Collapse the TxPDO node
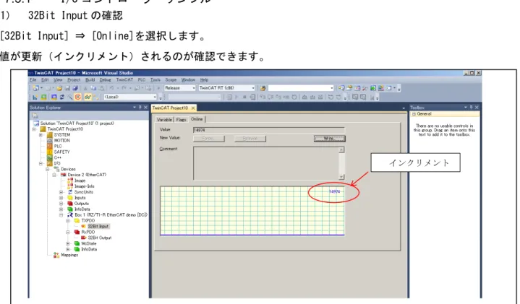The image size is (520, 304). [x=68, y=220]
